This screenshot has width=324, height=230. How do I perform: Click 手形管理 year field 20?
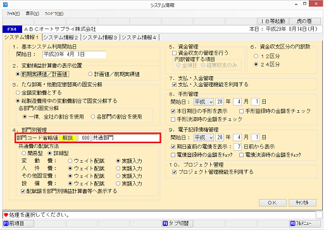point(220,102)
